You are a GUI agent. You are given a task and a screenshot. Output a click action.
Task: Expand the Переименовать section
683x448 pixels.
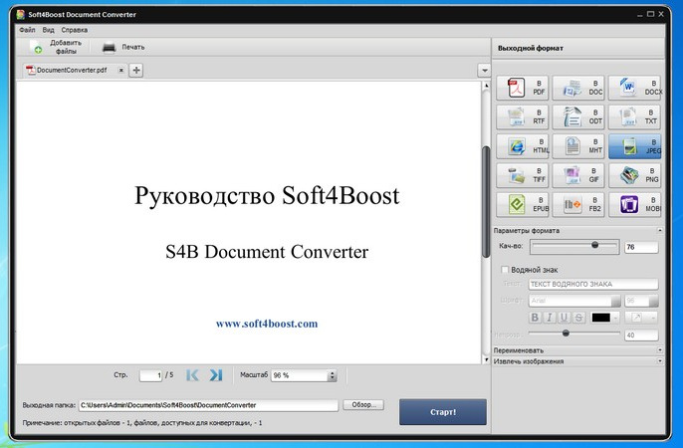(x=660, y=350)
